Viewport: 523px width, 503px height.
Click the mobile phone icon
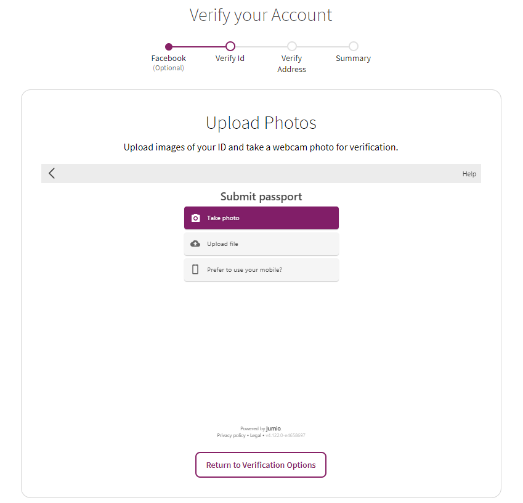(x=195, y=269)
